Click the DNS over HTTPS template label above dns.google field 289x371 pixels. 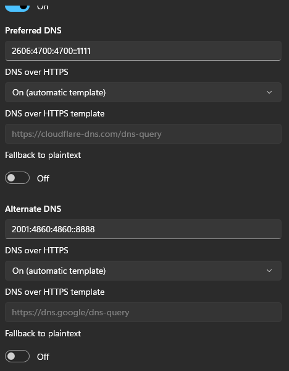pyautogui.click(x=55, y=292)
